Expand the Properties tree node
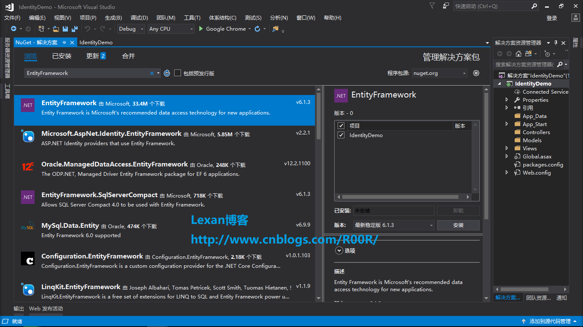 click(507, 100)
